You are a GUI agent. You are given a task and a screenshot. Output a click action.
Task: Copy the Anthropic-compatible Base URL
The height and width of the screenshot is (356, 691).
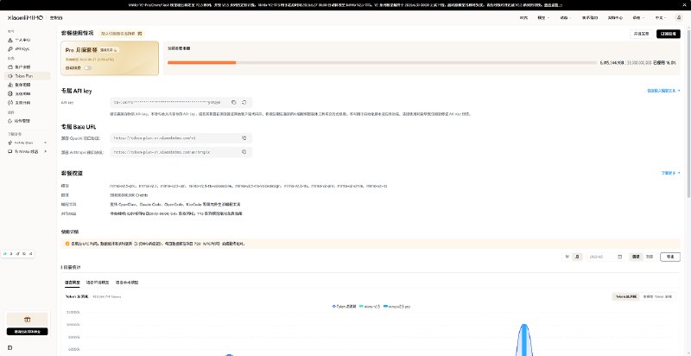(244, 152)
